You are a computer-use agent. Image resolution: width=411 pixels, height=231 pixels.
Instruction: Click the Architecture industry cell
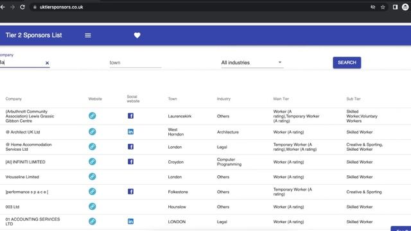coord(228,132)
